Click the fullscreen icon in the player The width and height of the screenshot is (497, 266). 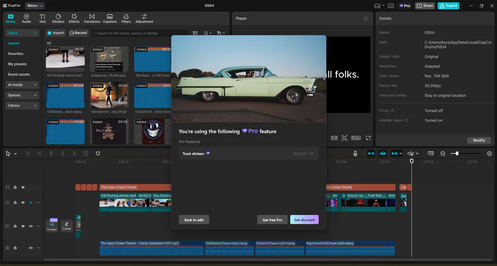(368, 138)
